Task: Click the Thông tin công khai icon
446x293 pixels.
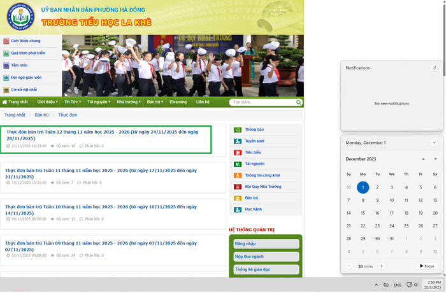Action: [238, 175]
